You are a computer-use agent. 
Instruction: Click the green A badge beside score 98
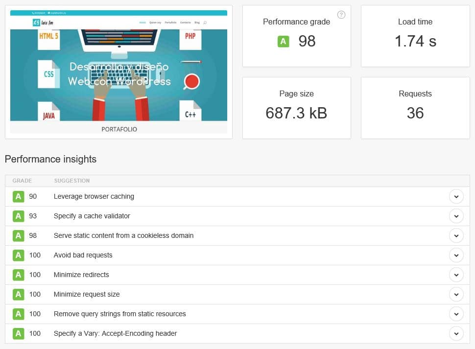point(283,42)
